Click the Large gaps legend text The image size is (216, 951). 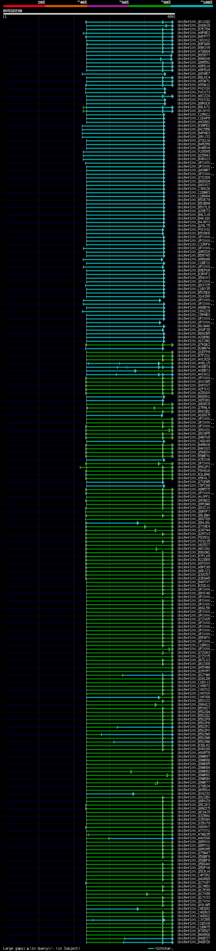pos(42,948)
